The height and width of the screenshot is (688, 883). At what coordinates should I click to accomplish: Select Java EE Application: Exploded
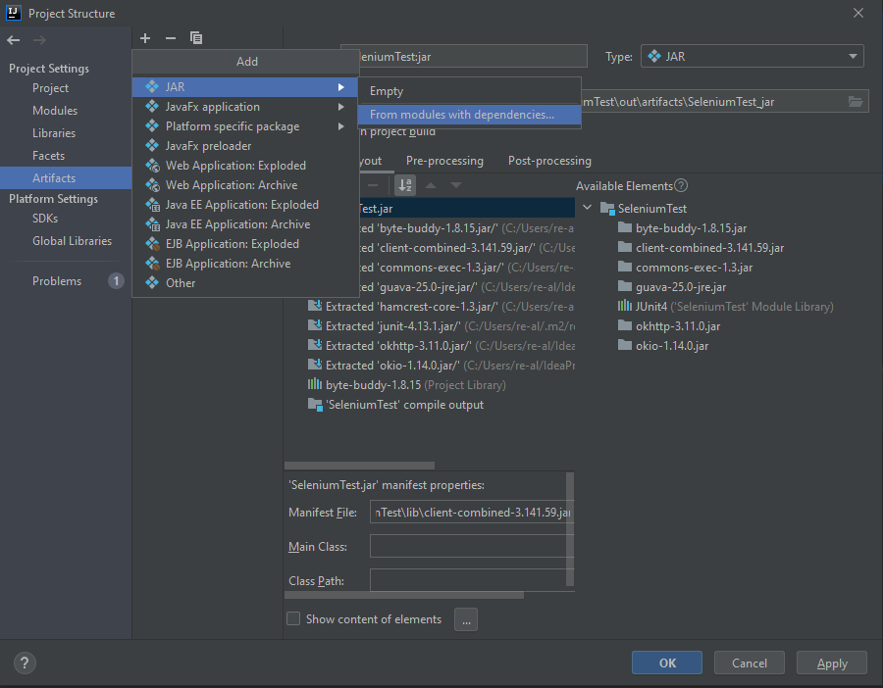245,205
